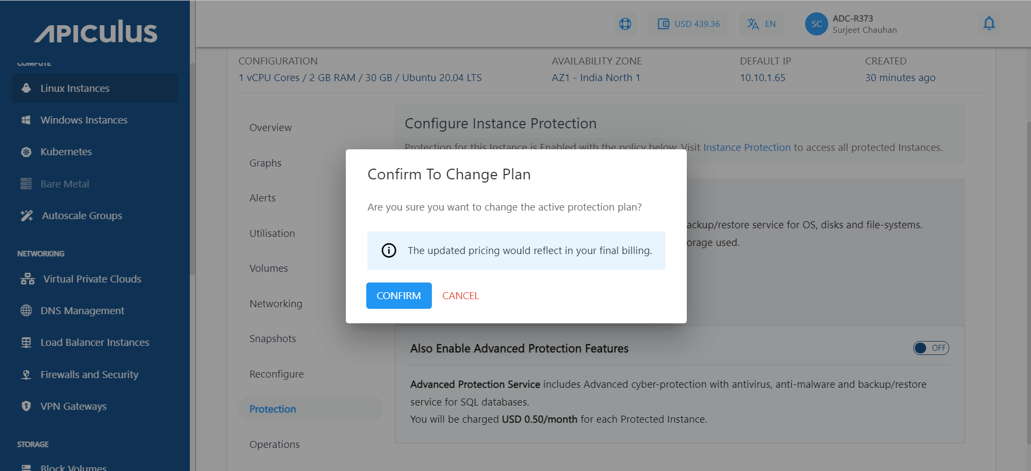Click the SC user avatar

816,24
